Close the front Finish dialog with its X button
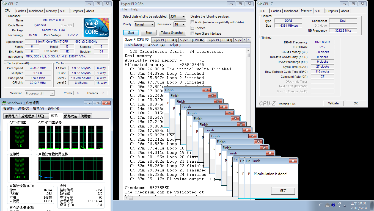 [293, 161]
